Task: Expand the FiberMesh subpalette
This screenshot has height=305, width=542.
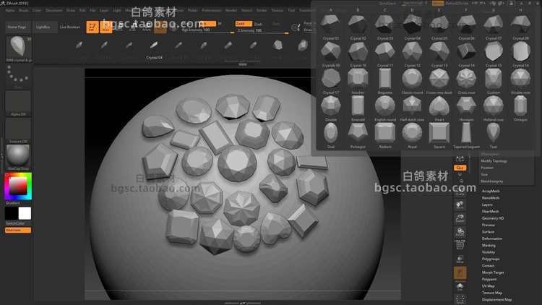Action: tap(490, 211)
